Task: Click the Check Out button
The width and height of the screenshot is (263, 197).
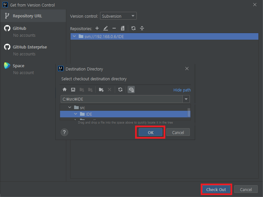Action: coord(216,189)
